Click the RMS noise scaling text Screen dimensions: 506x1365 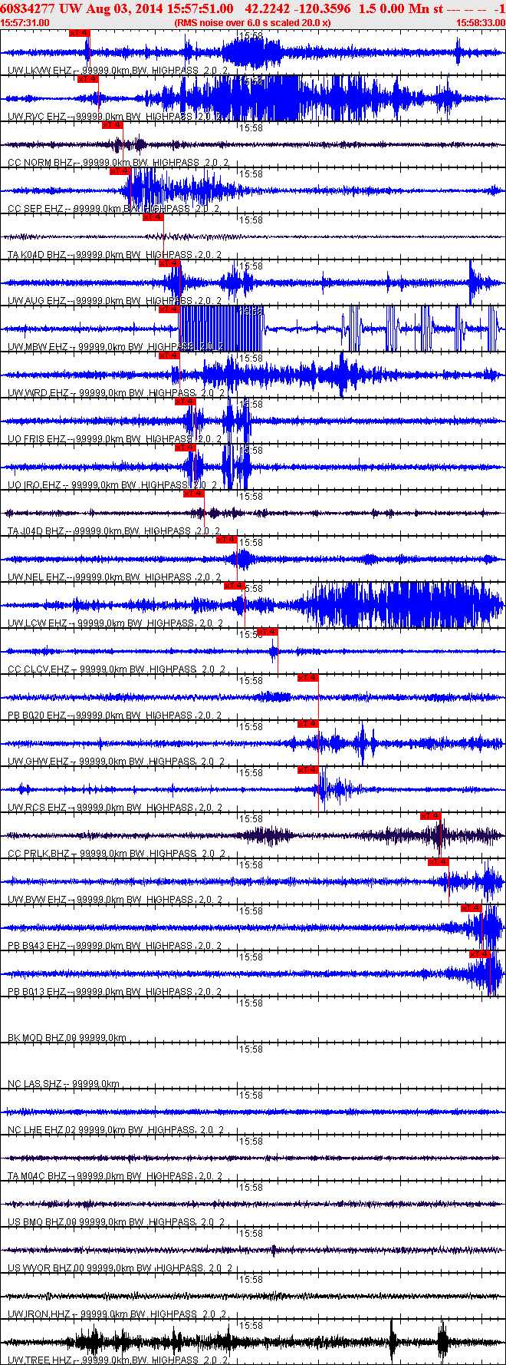(252, 22)
